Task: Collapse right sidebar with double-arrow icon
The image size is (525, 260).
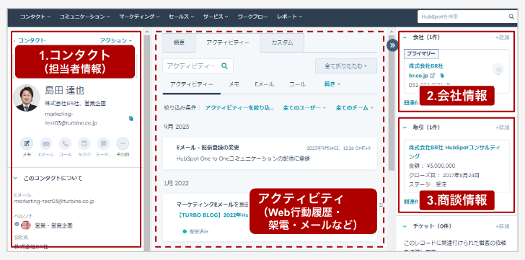Action: (x=392, y=45)
